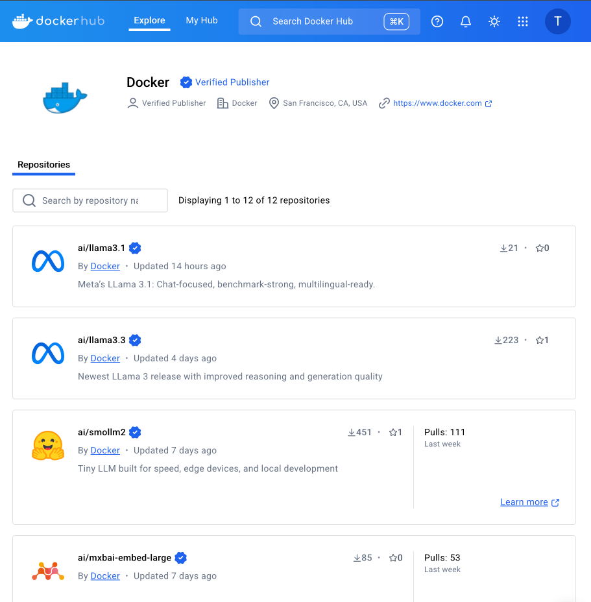Image resolution: width=591 pixels, height=602 pixels.
Task: Click the chain link icon
Action: pyautogui.click(x=384, y=103)
